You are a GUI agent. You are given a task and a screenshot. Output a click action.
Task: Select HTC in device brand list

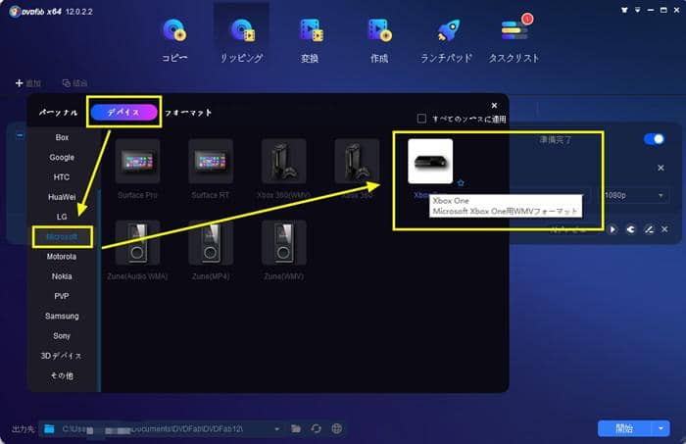click(62, 177)
